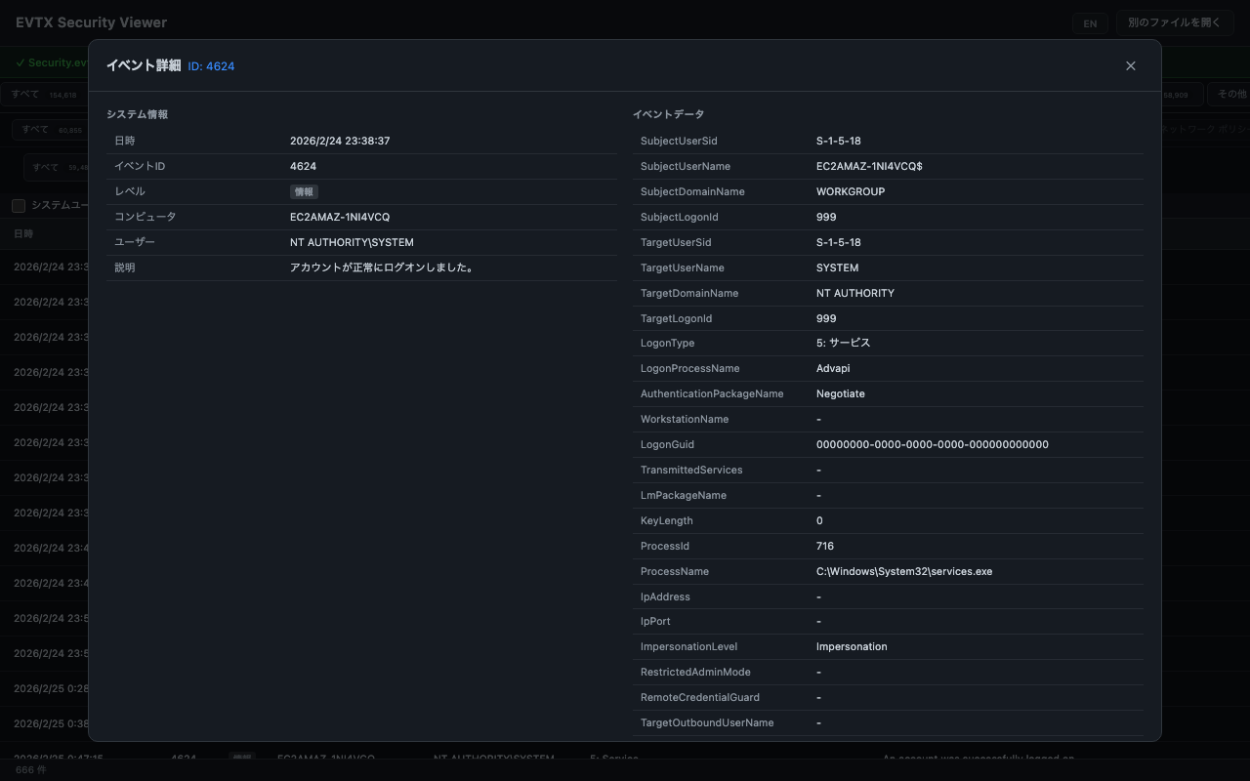Select the Negotiate authentication package value
1250x781 pixels.
(841, 393)
